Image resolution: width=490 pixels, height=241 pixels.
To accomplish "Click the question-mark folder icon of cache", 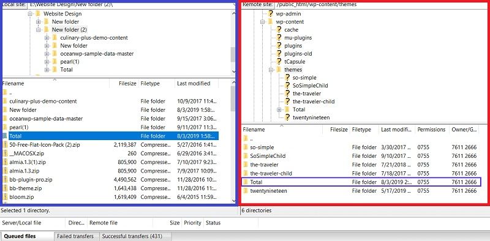I will coord(279,29).
